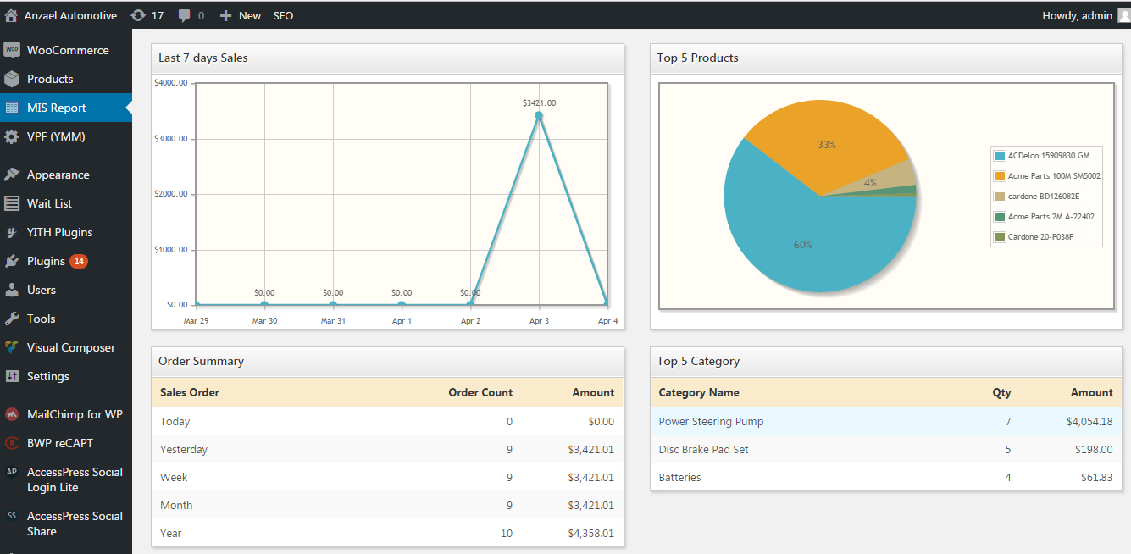1131x554 pixels.
Task: Click the Plugins update count badge 14
Action: (79, 261)
